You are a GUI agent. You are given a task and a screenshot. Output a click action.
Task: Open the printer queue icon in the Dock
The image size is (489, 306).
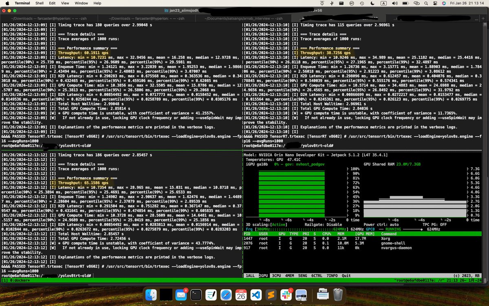(x=323, y=294)
